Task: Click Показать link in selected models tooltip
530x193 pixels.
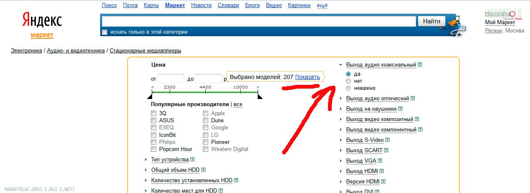Action: [x=308, y=77]
